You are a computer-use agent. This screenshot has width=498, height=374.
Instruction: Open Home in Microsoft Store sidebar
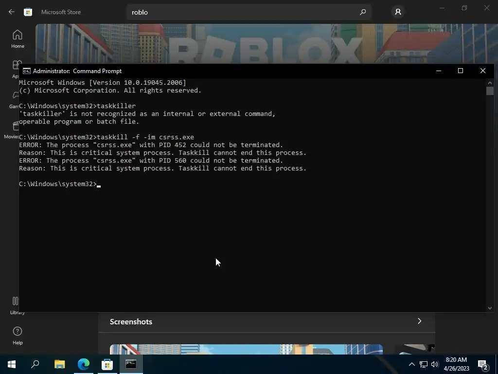coord(18,39)
